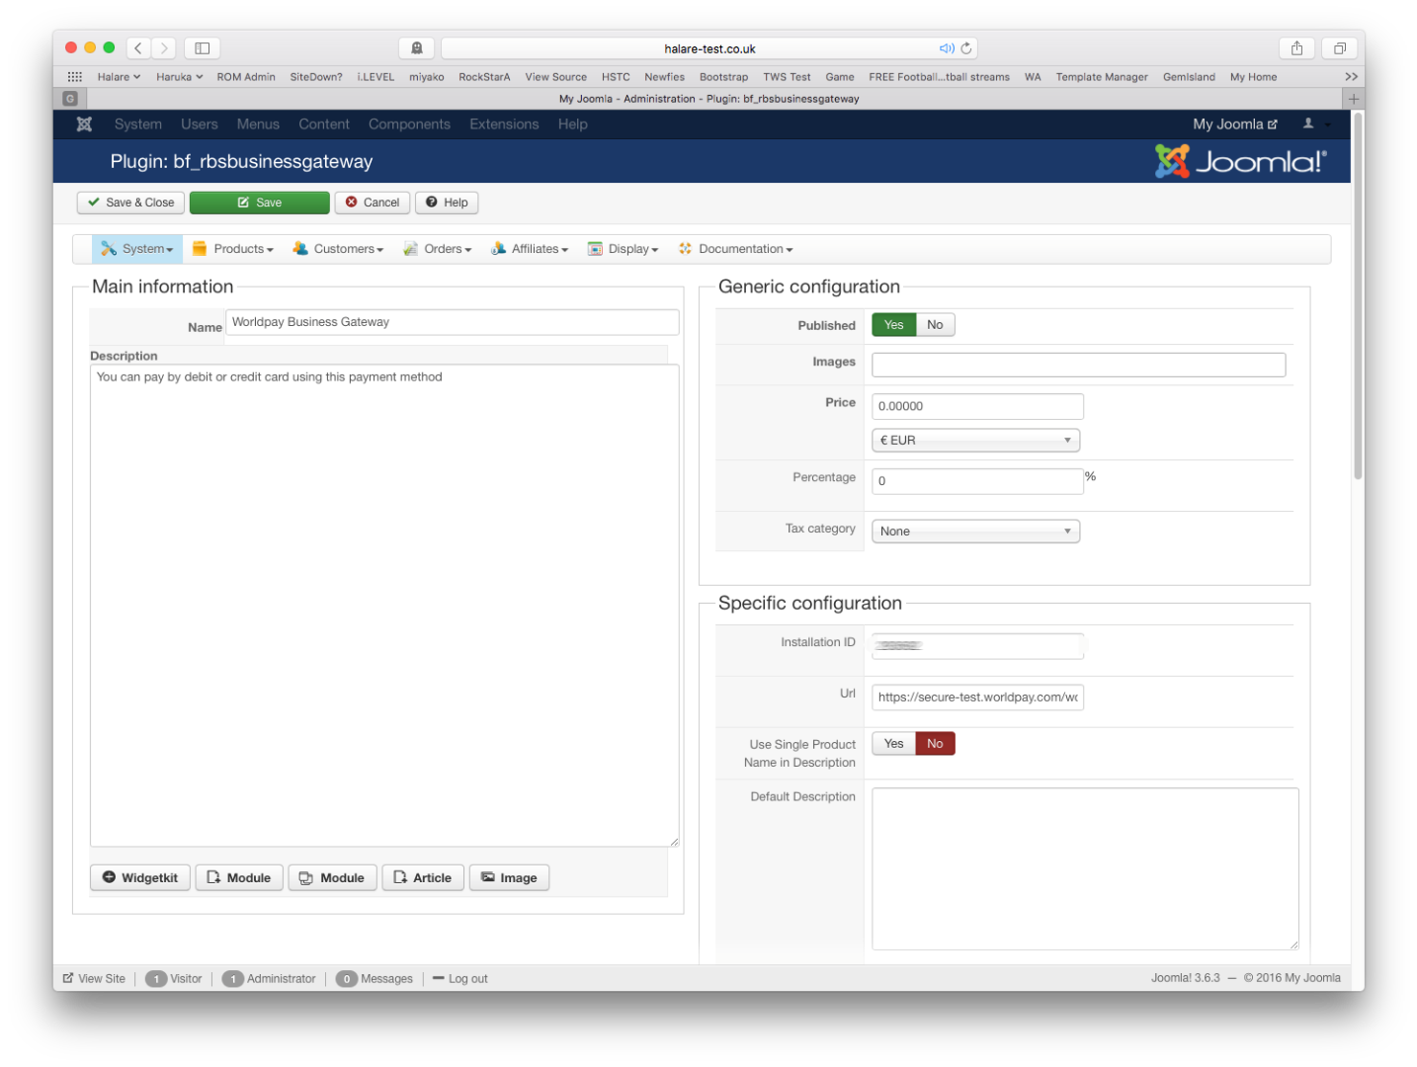Screen dimensions: 1417x1067
Task: Click Safari's forward arrow
Action: tap(164, 47)
